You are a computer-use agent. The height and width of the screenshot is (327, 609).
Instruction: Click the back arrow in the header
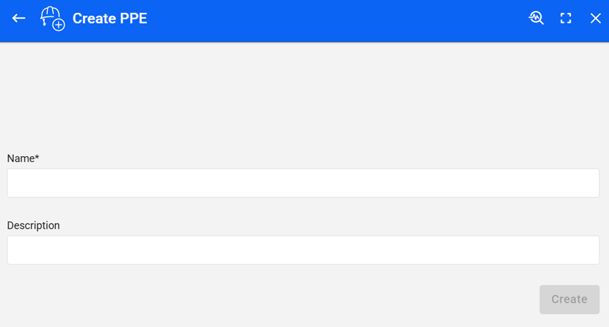[x=19, y=18]
